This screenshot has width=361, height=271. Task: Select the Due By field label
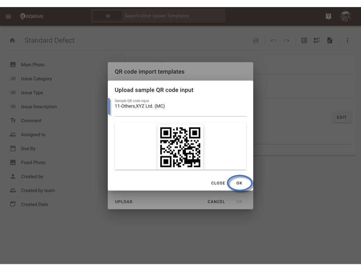pos(28,149)
